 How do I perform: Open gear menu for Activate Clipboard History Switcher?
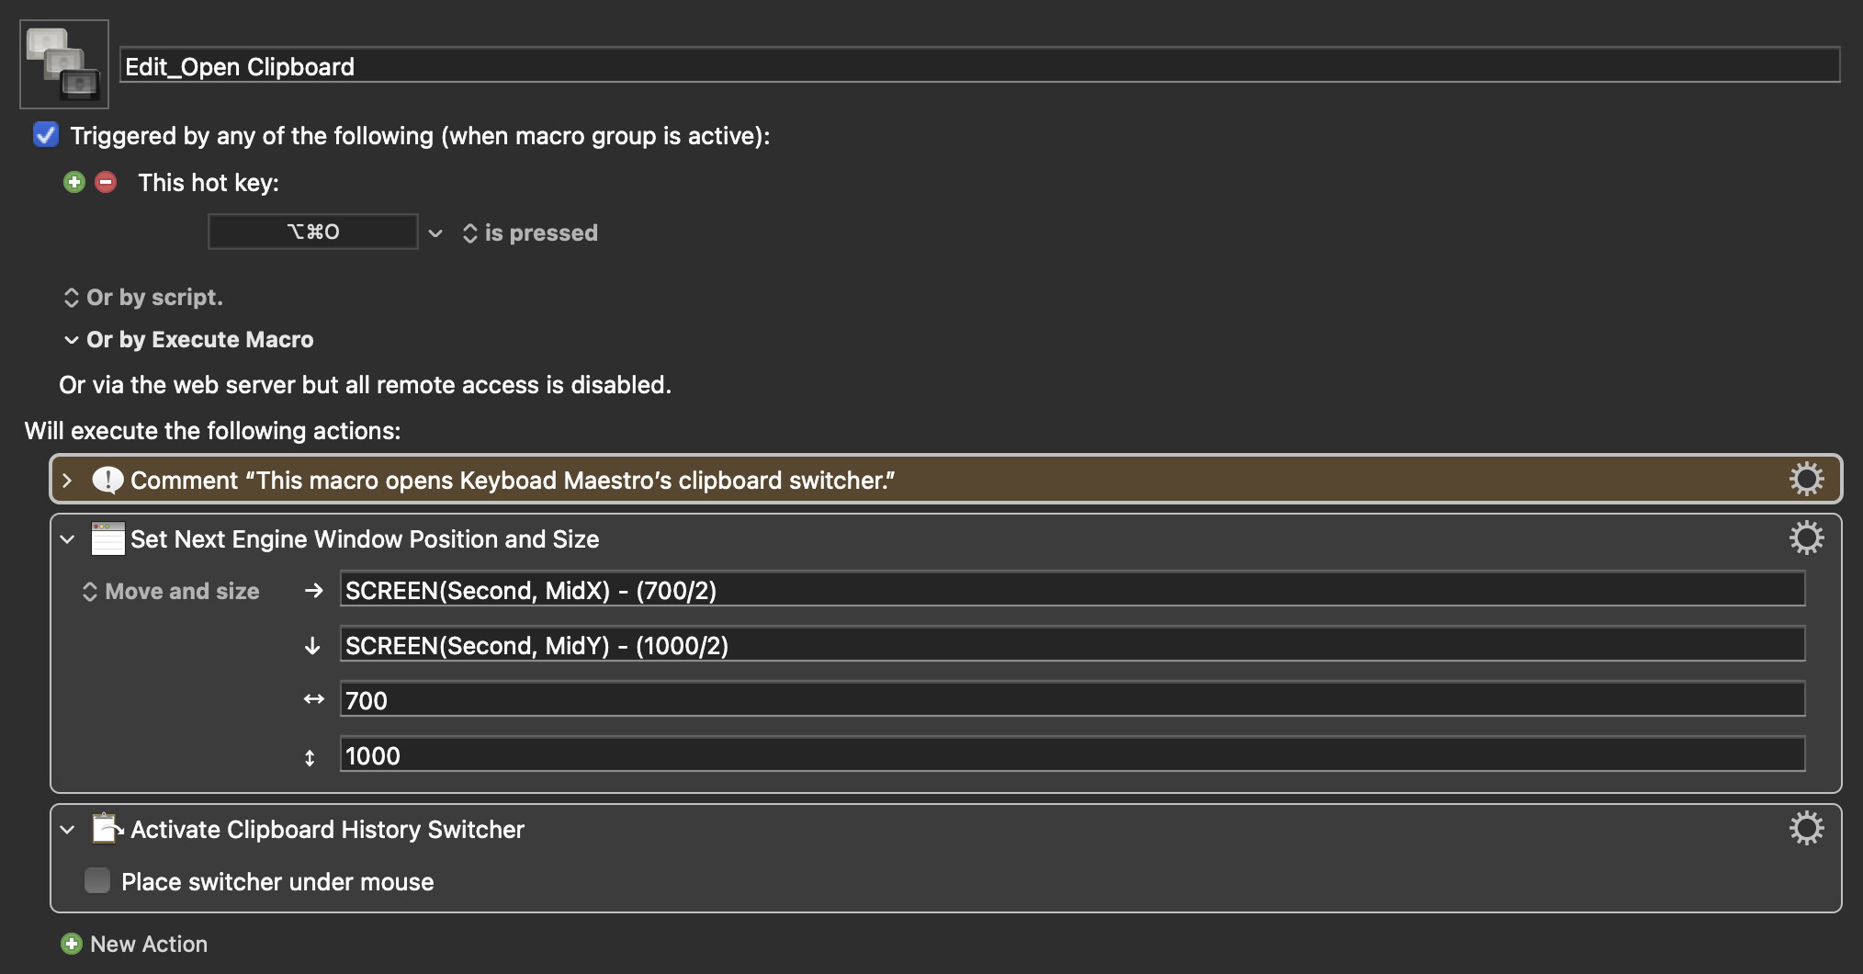point(1805,828)
